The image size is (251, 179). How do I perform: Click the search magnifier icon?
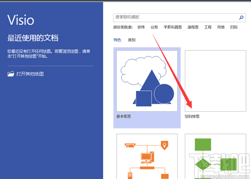[x=241, y=17]
